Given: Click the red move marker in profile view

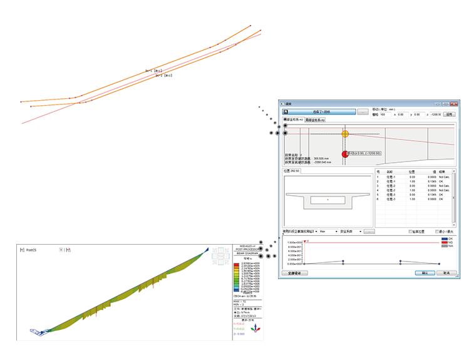Looking at the screenshot, I should tap(345, 154).
